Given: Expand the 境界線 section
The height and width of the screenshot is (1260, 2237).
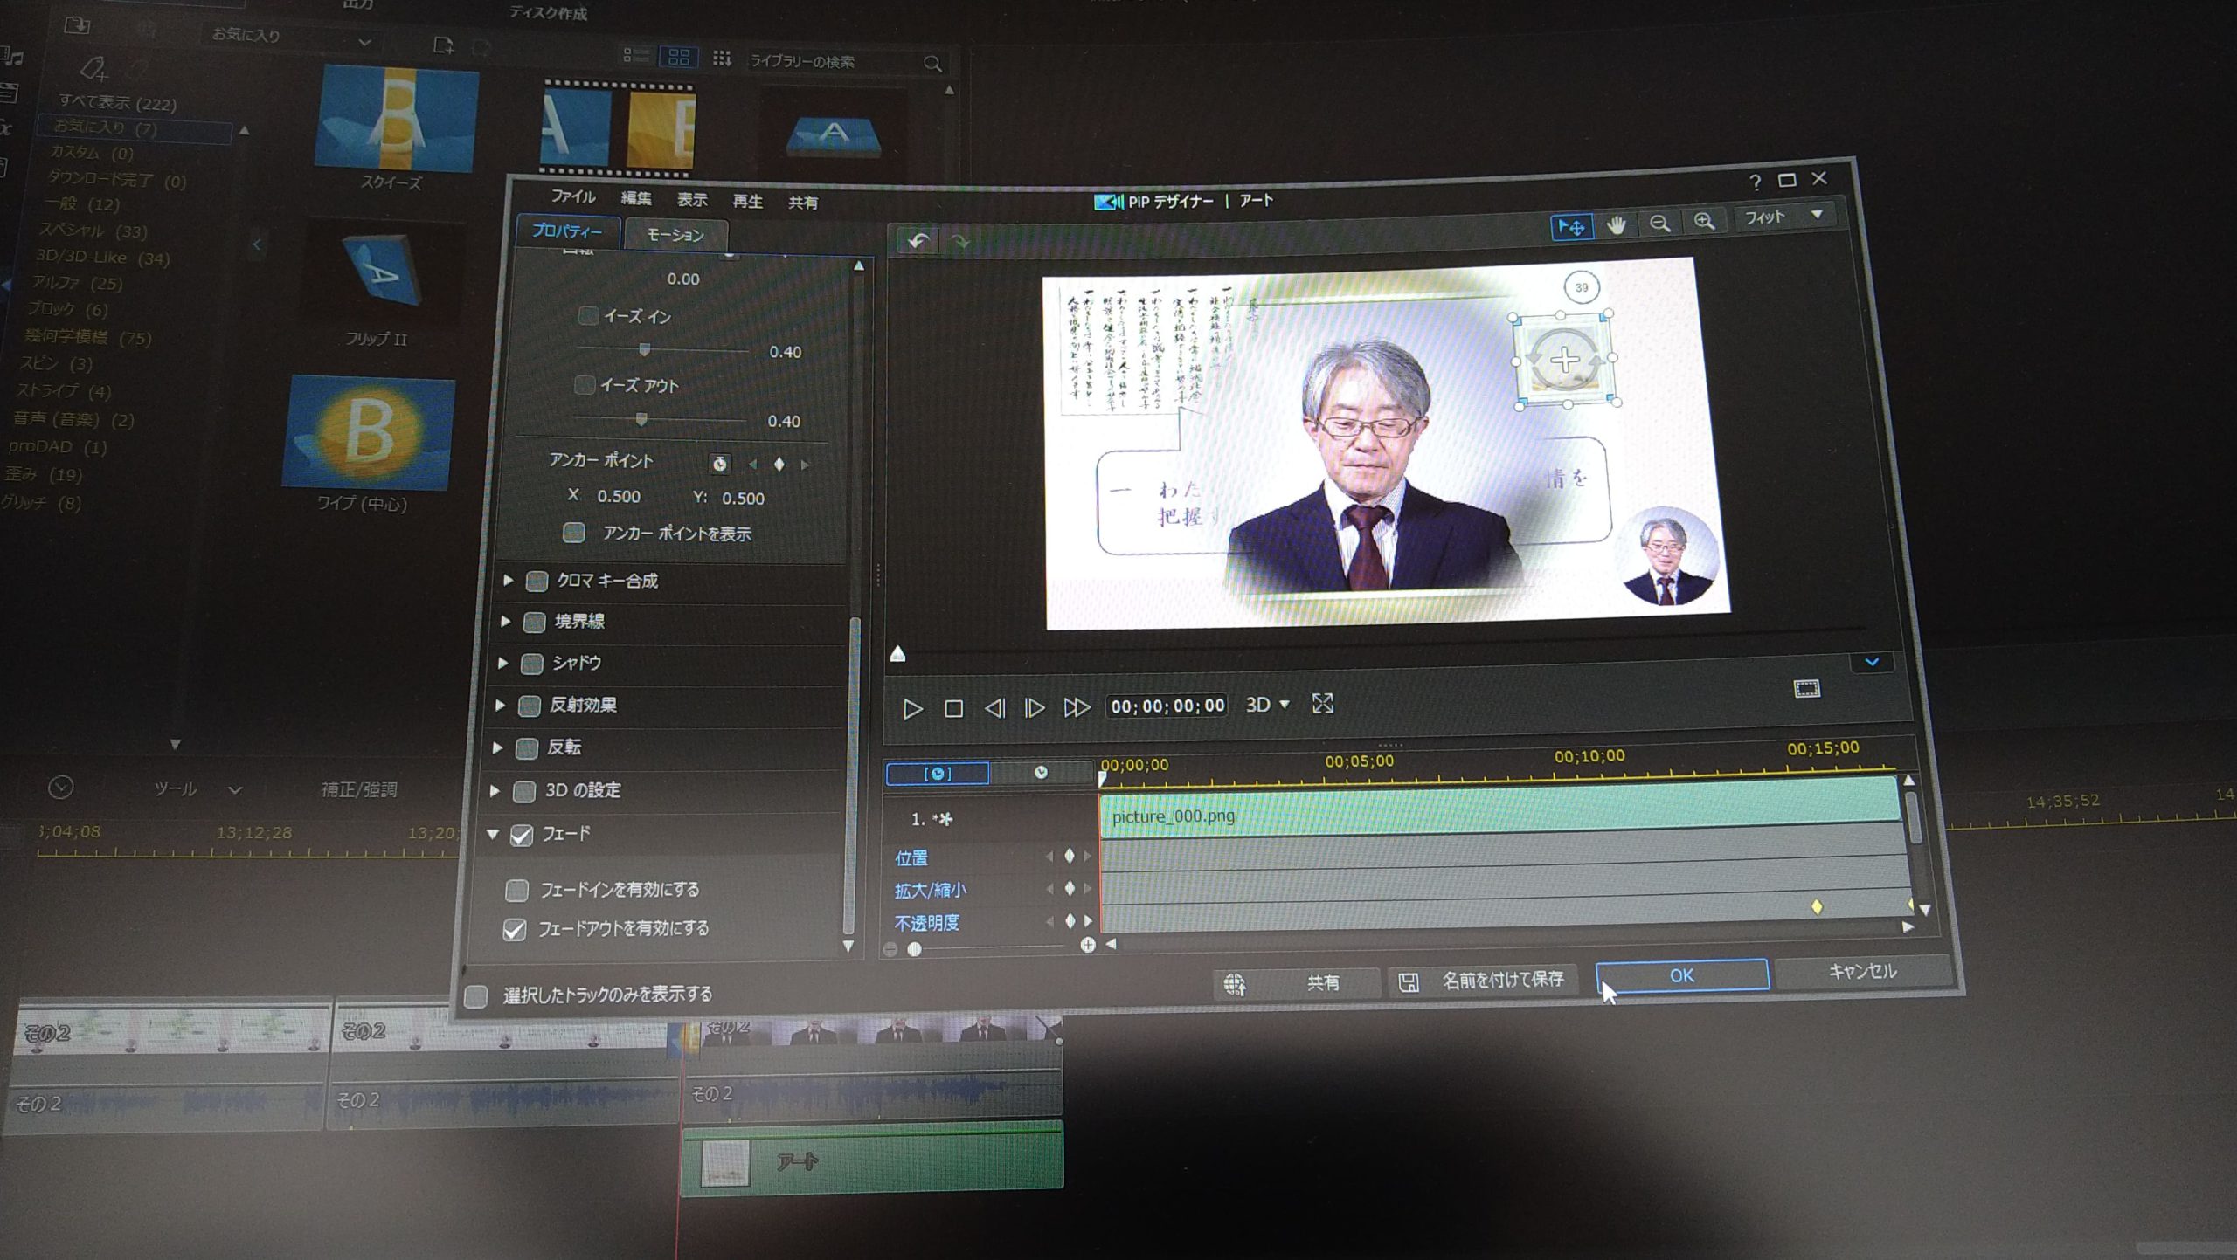Looking at the screenshot, I should (505, 621).
